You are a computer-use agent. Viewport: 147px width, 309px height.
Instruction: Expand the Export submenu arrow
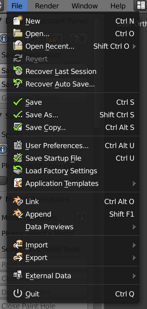[134, 257]
